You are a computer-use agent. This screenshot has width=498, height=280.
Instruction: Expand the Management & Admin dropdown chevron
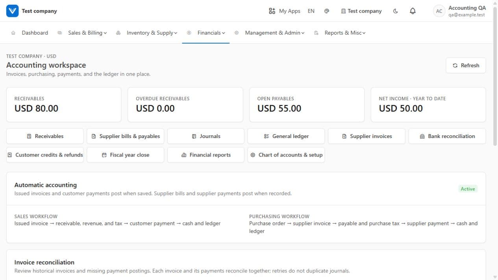click(x=303, y=33)
